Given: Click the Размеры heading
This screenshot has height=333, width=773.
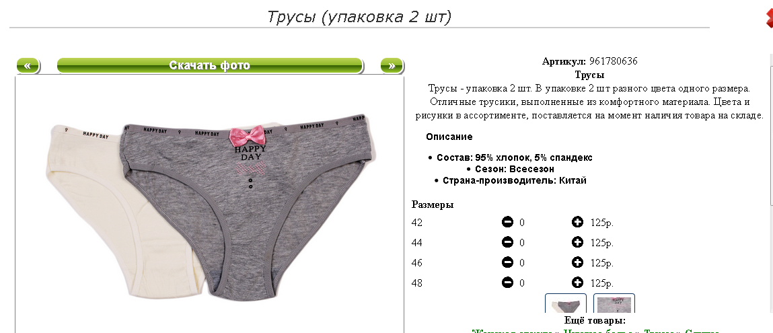Looking at the screenshot, I should (x=433, y=205).
